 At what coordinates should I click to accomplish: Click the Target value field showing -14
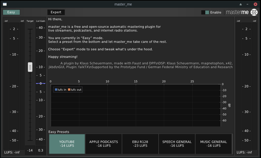click(x=30, y=150)
